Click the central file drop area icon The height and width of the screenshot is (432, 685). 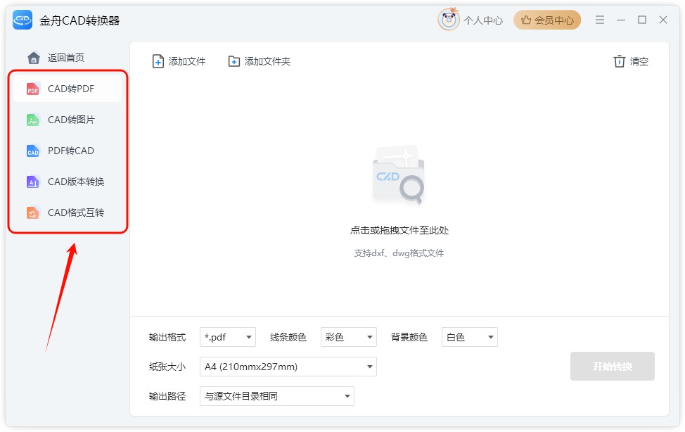coord(399,176)
